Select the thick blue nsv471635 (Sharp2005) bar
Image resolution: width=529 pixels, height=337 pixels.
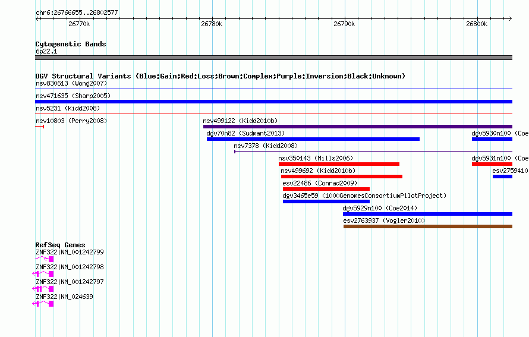point(273,102)
